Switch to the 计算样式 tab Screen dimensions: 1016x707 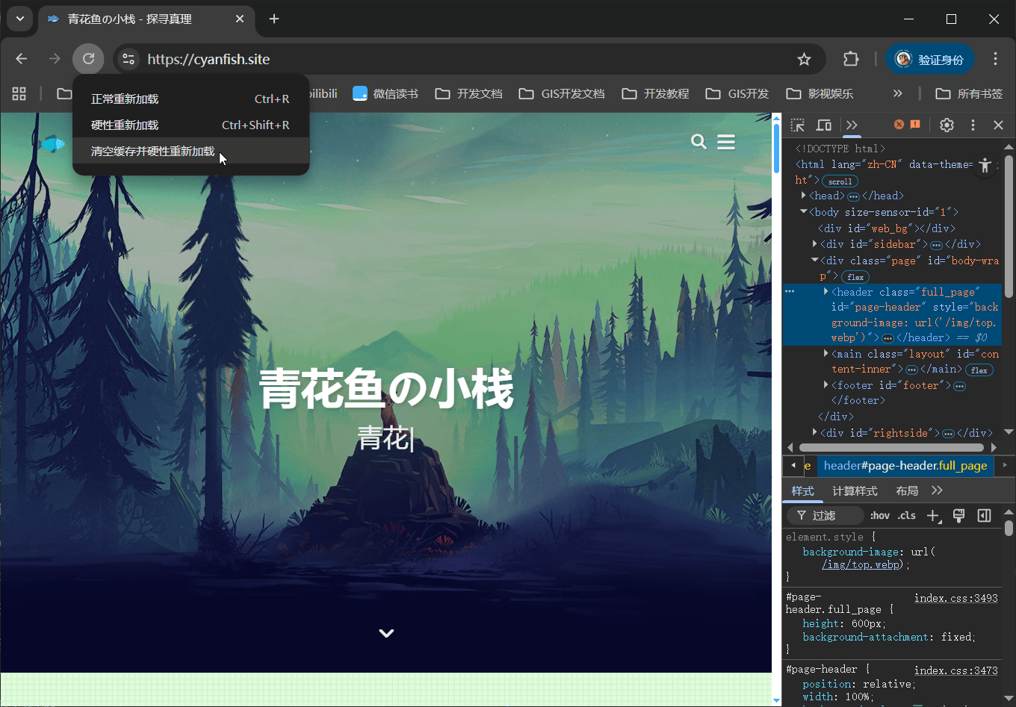(x=855, y=490)
